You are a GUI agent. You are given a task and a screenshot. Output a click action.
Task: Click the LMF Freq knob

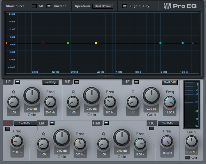[x=80, y=144]
